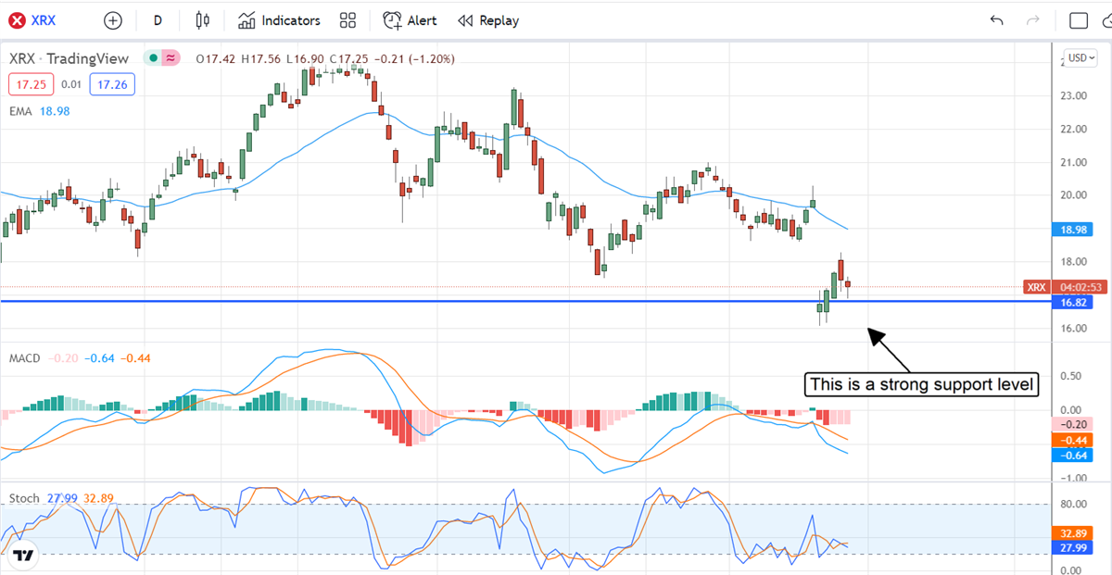Create an Alert from the toolbar
Screen dimensions: 1112x575
coord(411,20)
